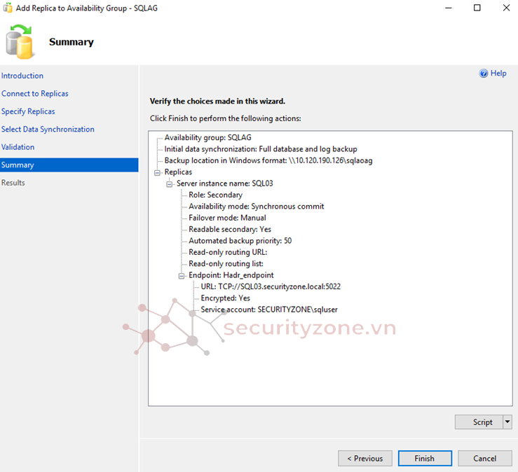Open the Connect to Replicas step

tap(35, 94)
